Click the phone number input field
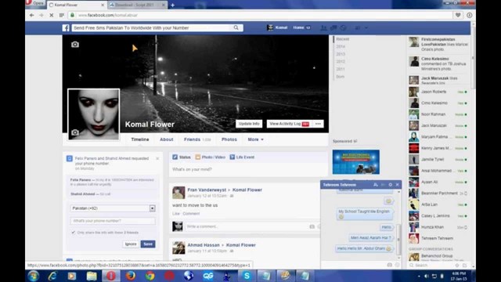501x282 pixels. click(x=113, y=221)
